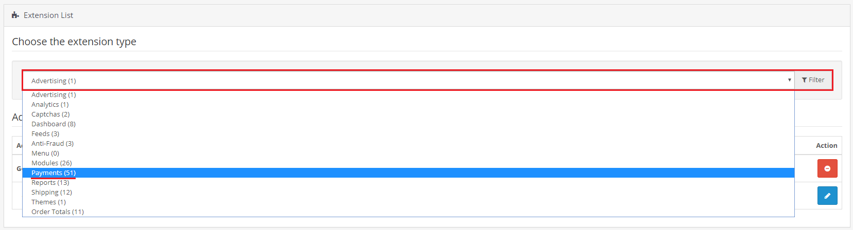
Task: Choose Order Totals (11) option
Action: click(58, 212)
